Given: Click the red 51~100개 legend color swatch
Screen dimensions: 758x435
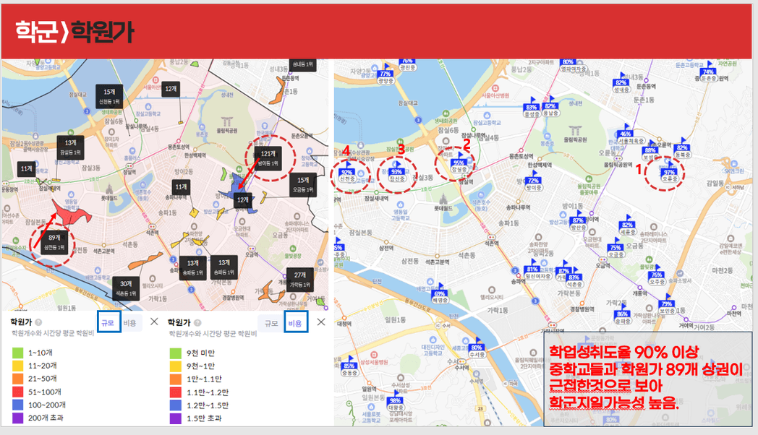Looking at the screenshot, I should (18, 392).
